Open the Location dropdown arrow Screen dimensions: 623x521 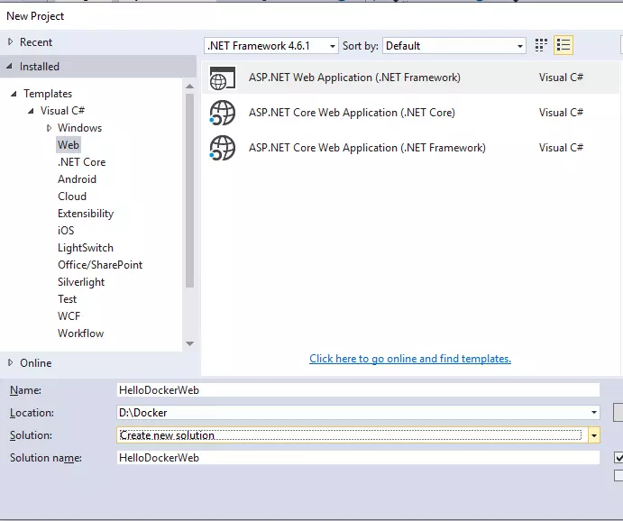point(593,413)
